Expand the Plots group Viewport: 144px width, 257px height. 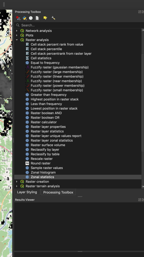pos(17,35)
